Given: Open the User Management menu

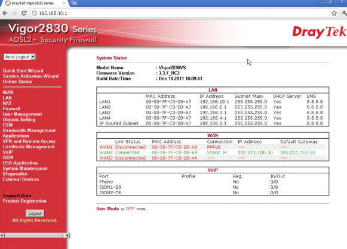Looking at the screenshot, I should (x=22, y=114).
